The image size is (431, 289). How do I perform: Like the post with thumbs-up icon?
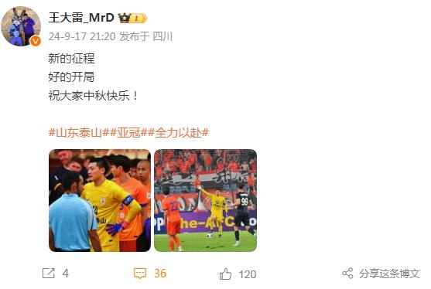[225, 274]
